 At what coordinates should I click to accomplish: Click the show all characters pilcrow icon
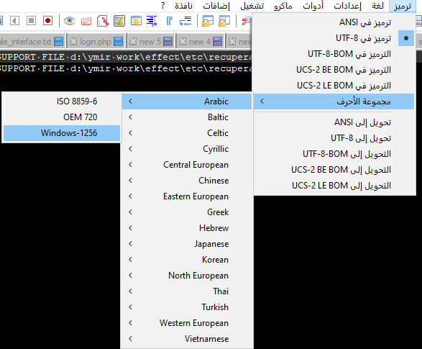point(169,21)
